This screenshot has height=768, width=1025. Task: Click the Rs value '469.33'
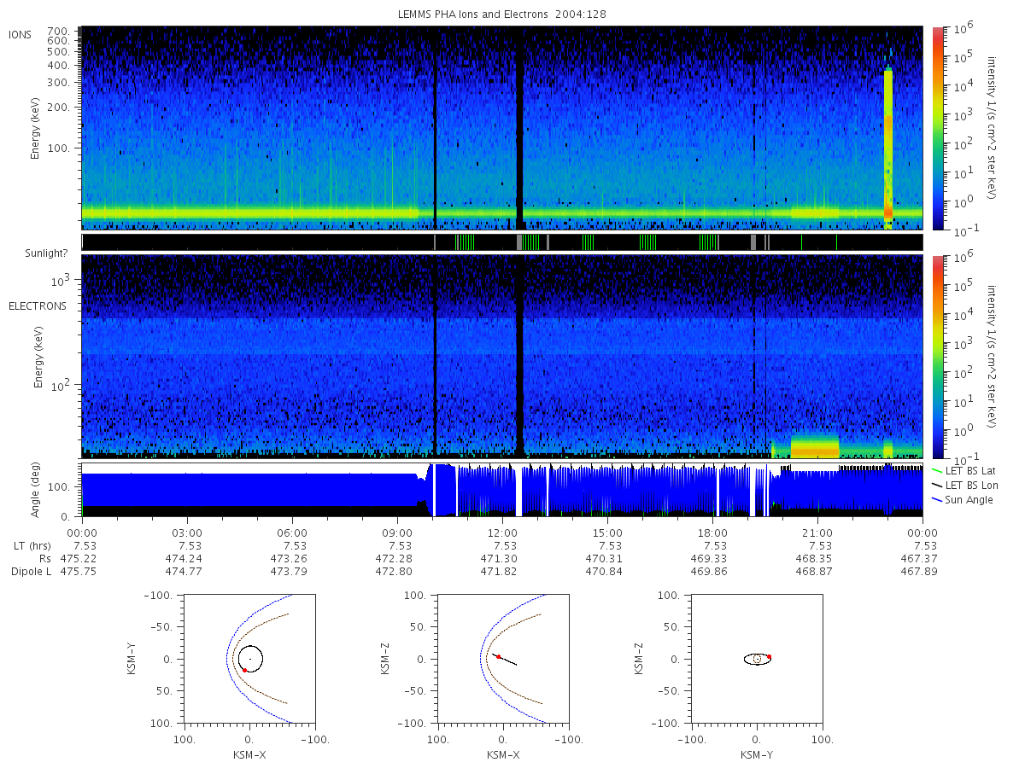point(707,559)
